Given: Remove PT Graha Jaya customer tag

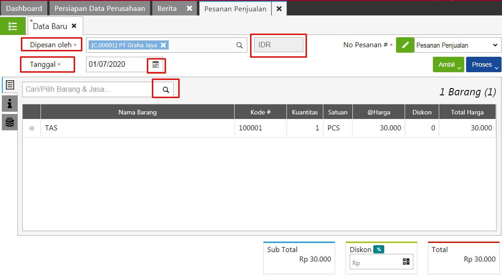Looking at the screenshot, I should pos(163,45).
